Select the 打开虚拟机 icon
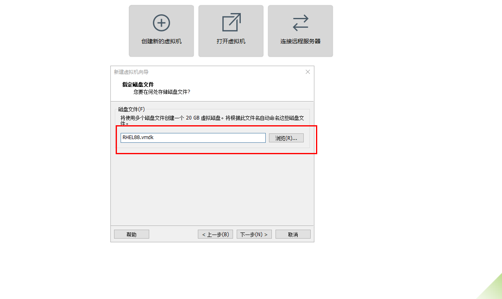This screenshot has height=299, width=502. pyautogui.click(x=231, y=31)
